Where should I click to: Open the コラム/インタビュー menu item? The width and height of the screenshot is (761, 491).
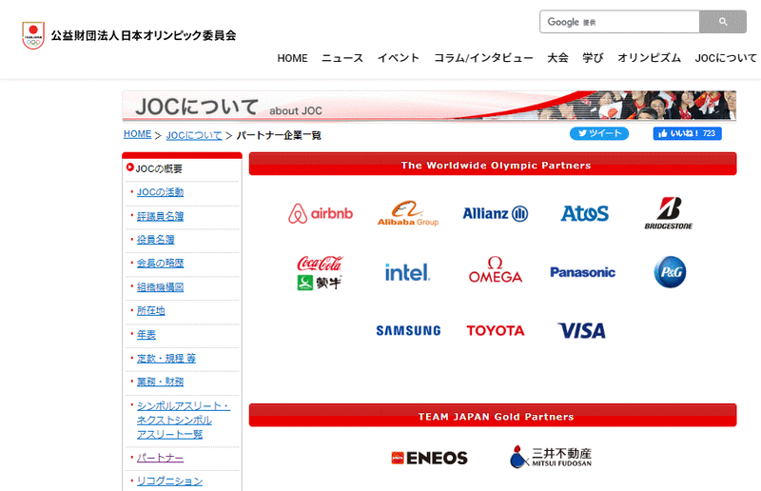click(483, 58)
